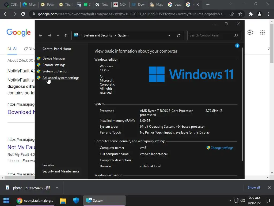274x206 pixels.
Task: Open Google apps grid icon
Action: pyautogui.click(x=262, y=32)
